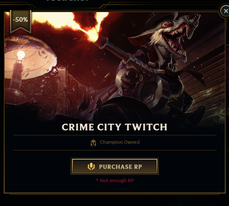Click the -50% discount ribbon badge
This screenshot has width=229, height=206.
pyautogui.click(x=21, y=22)
